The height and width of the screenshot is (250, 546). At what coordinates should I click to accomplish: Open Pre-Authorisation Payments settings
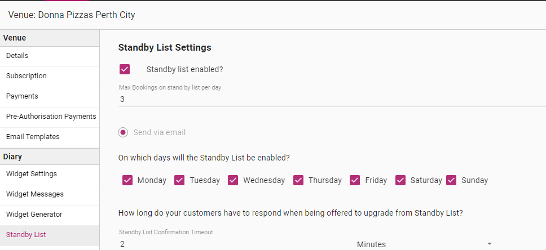51,117
